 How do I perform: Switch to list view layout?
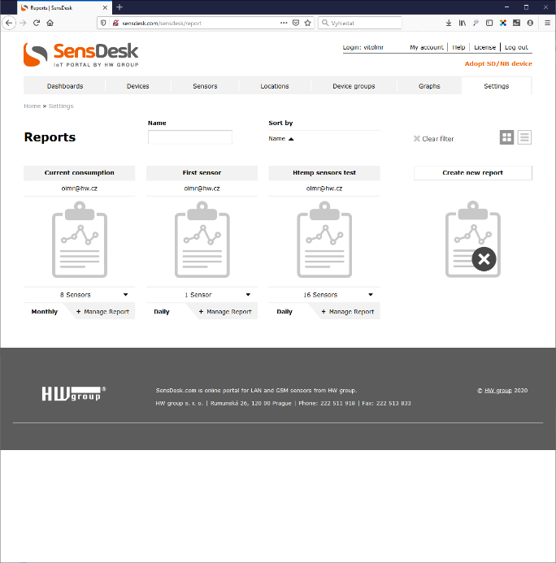524,137
